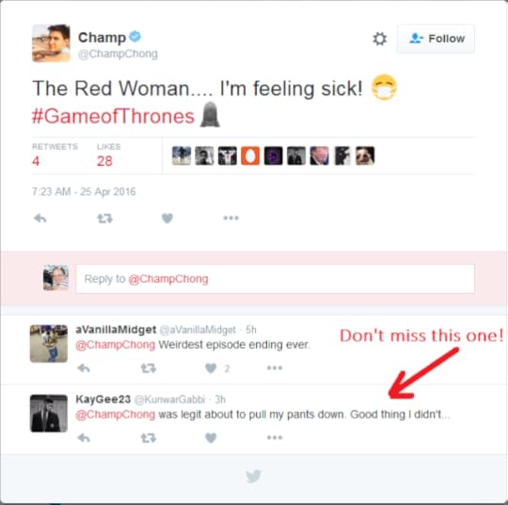Image resolution: width=508 pixels, height=505 pixels.
Task: Like aVanillaMidget's reply
Action: [x=211, y=368]
